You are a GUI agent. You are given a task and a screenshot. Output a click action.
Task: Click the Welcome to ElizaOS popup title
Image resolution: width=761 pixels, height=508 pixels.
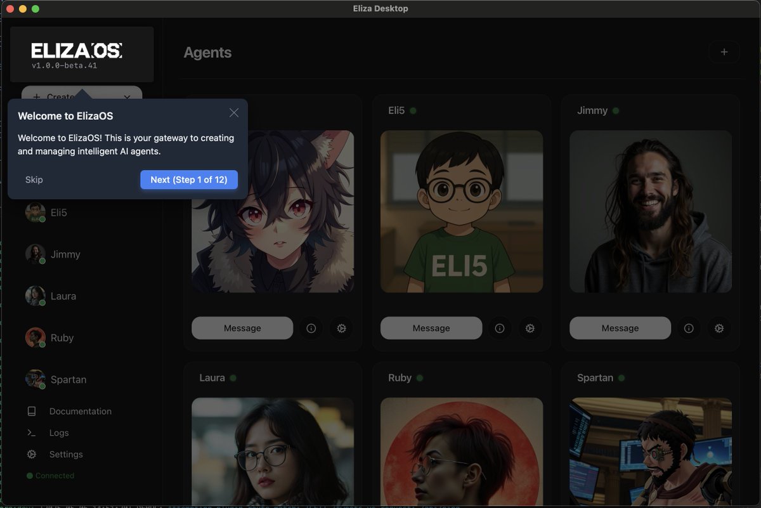pyautogui.click(x=65, y=116)
